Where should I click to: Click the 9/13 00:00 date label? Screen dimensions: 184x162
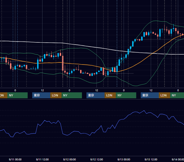pyautogui.click(x=124, y=159)
